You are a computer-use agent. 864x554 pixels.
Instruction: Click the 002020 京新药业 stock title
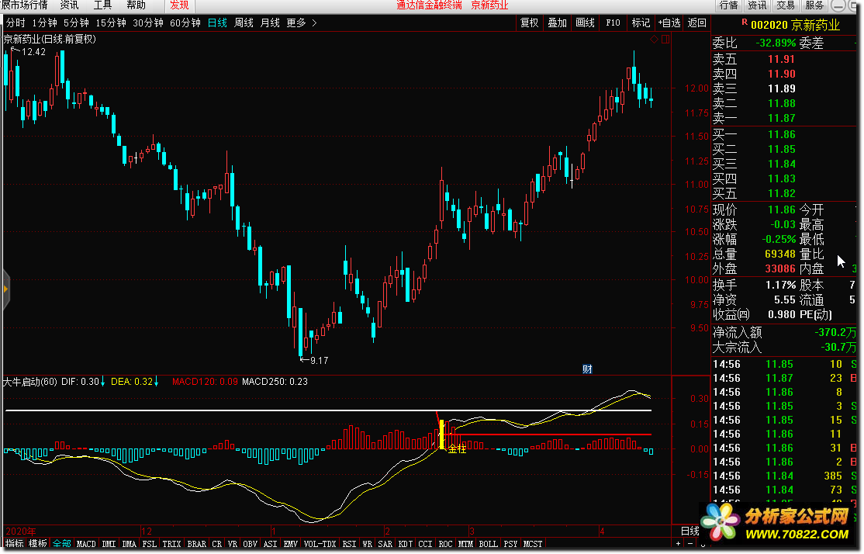[795, 25]
